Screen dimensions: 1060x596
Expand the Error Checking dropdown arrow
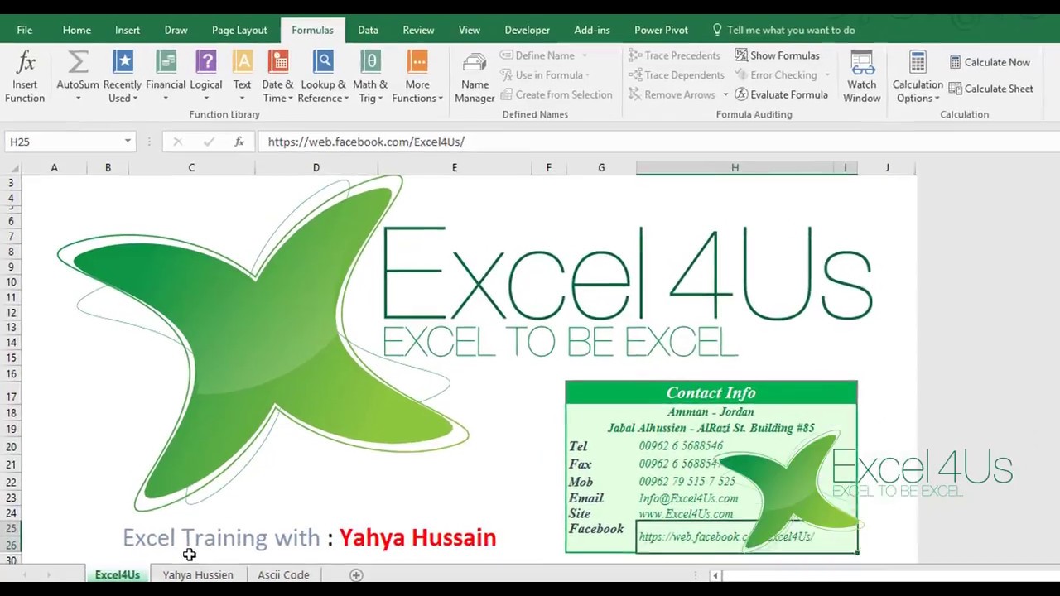click(x=826, y=74)
